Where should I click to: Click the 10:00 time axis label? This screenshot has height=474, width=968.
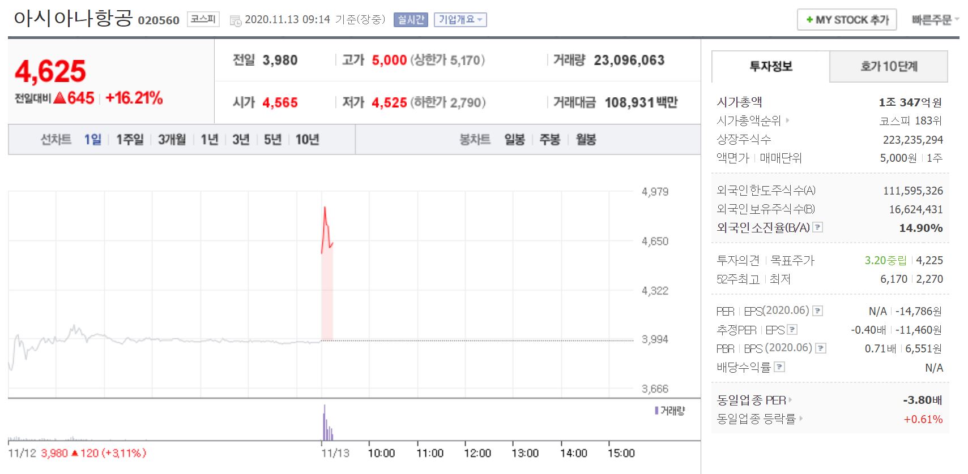[x=381, y=453]
